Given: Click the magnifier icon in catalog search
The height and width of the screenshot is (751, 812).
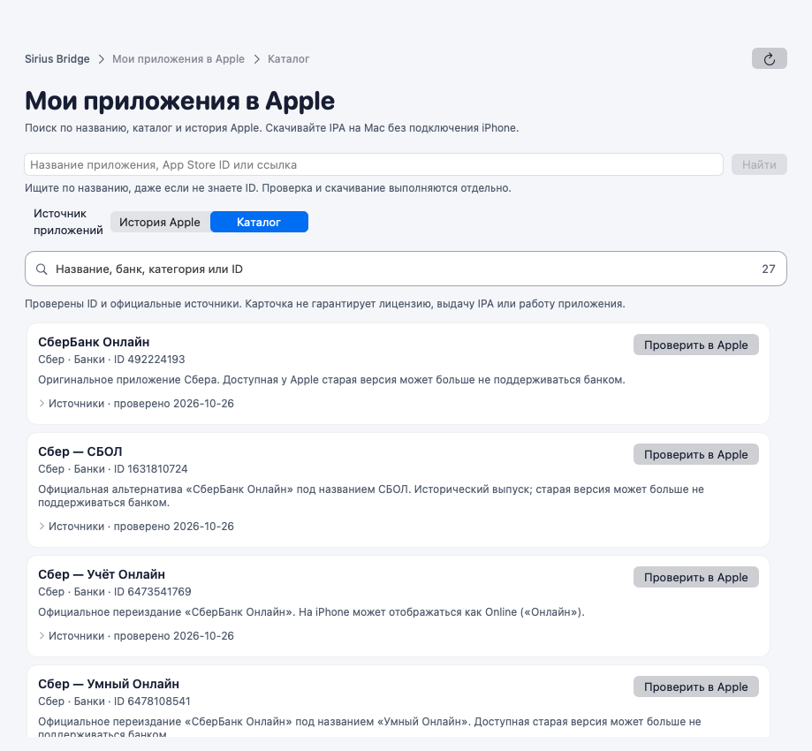Looking at the screenshot, I should 42,269.
